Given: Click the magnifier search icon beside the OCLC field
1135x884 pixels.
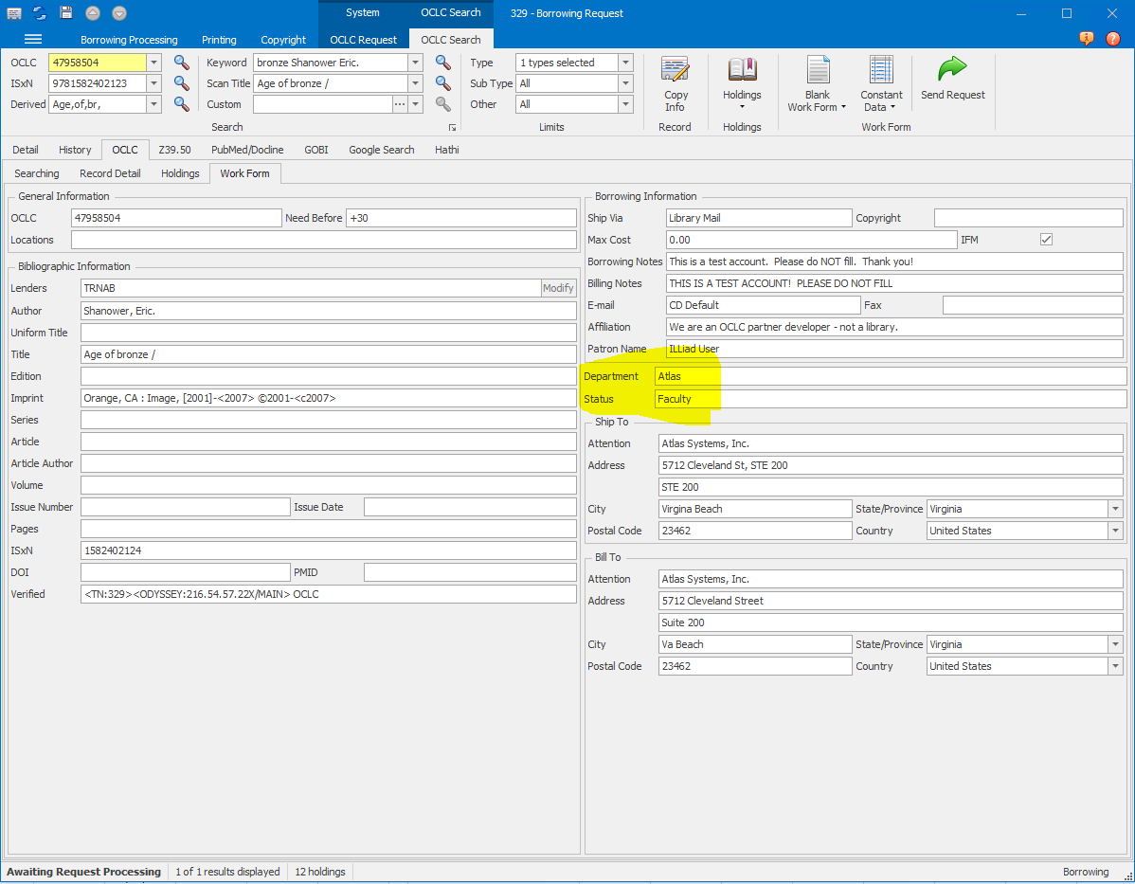Looking at the screenshot, I should pos(180,62).
